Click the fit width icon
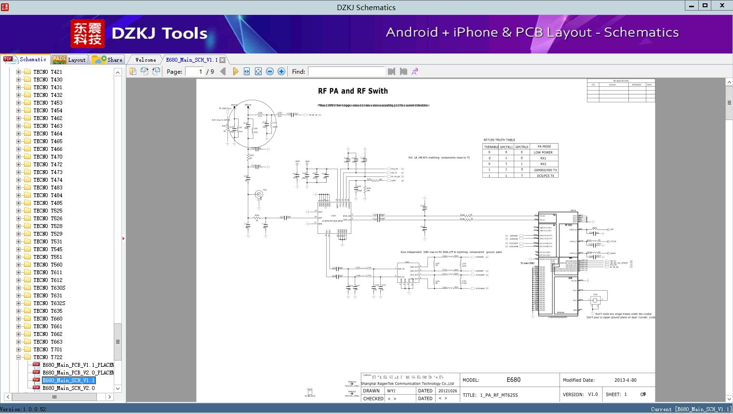 tap(247, 71)
